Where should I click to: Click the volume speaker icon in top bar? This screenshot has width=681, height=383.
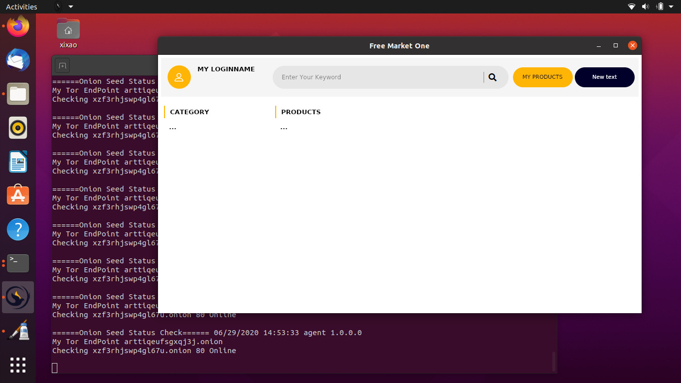pos(646,6)
